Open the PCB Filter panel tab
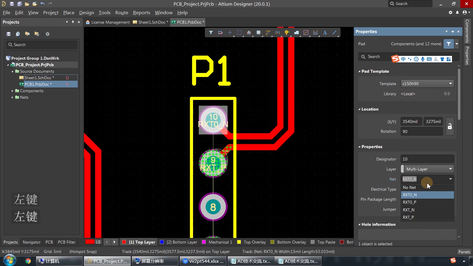Image resolution: width=473 pixels, height=266 pixels. 67,242
